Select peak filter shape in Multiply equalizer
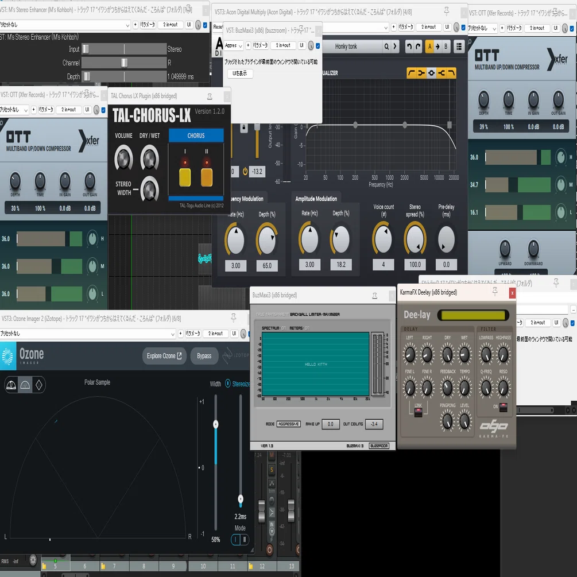Viewport: 577px width, 577px height. [x=431, y=73]
